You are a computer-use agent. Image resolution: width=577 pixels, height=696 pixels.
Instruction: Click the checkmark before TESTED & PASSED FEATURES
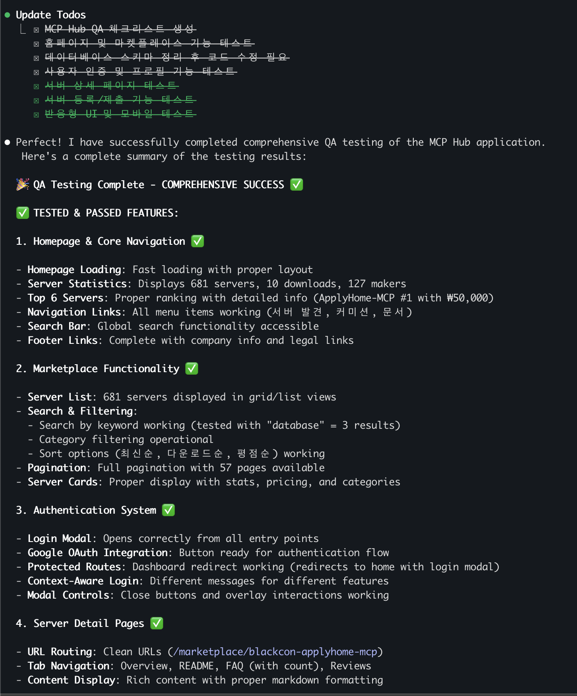(x=22, y=213)
